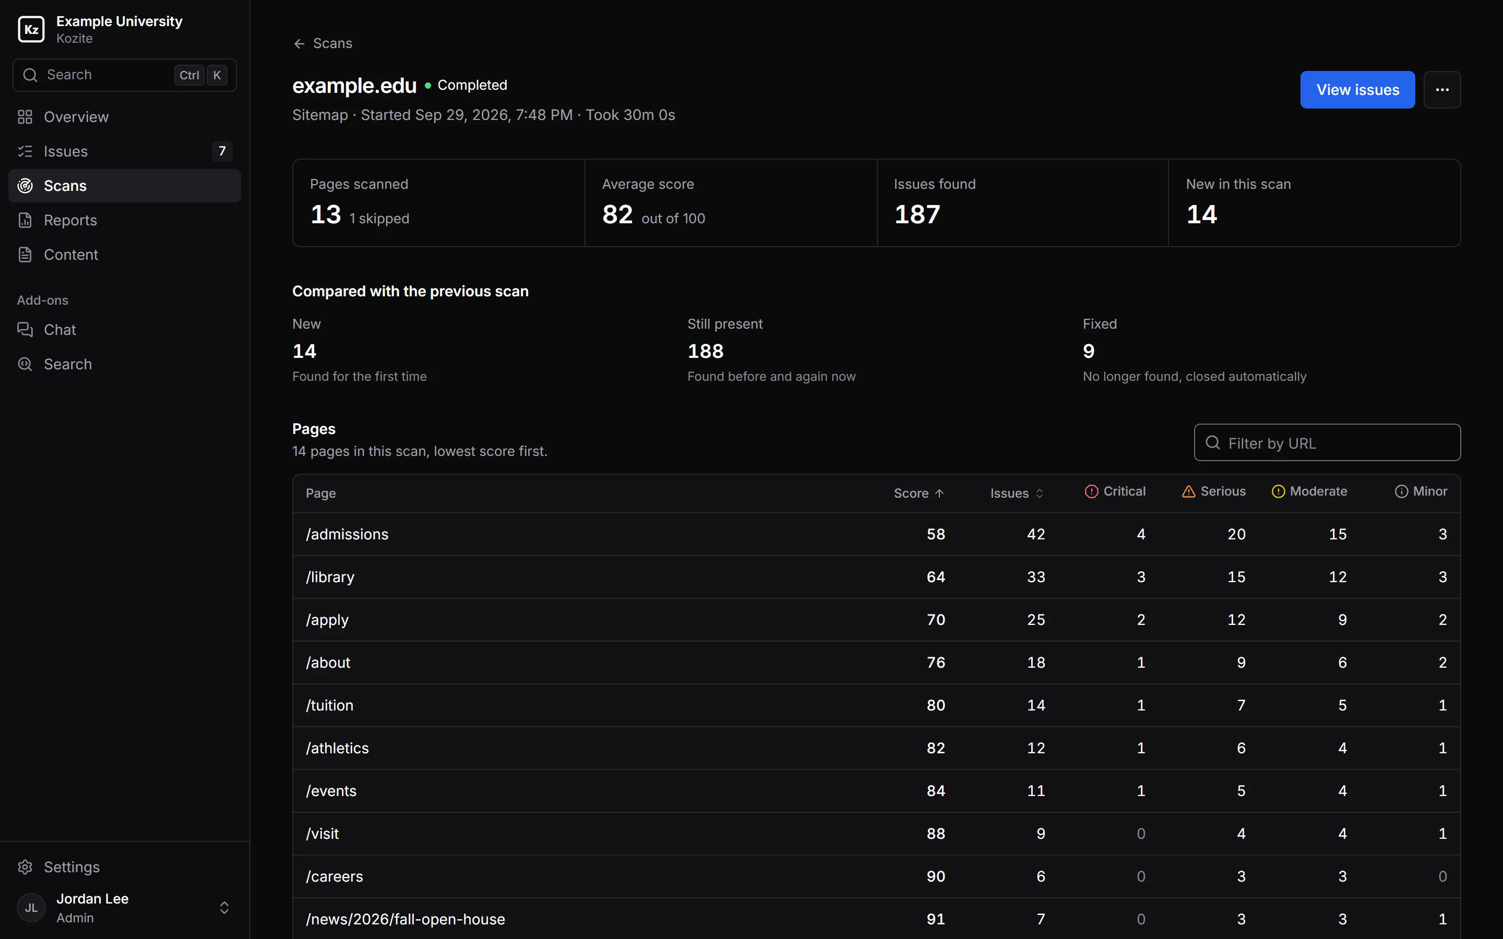Viewport: 1503px width, 939px height.
Task: Open the /news/2026/fall-open-house row
Action: (x=876, y=919)
